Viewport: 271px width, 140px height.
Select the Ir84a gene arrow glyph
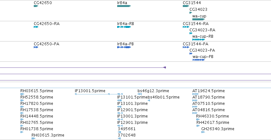click(124, 6)
